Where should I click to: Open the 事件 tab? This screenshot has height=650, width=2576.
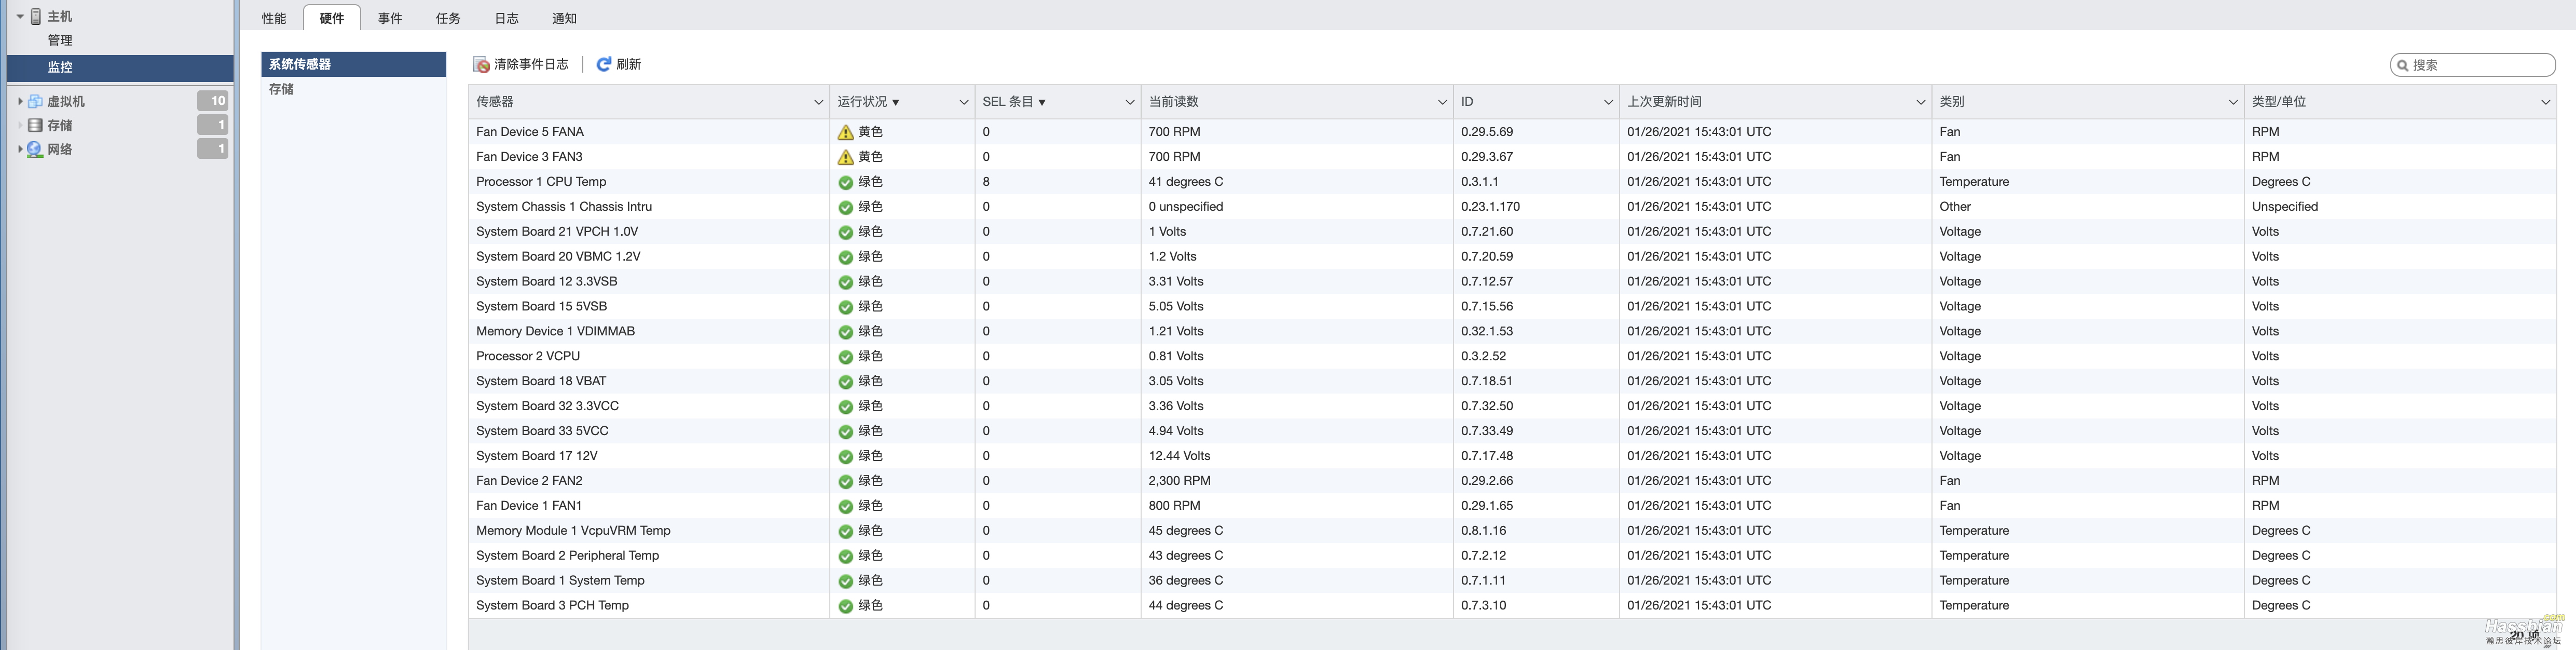[390, 18]
